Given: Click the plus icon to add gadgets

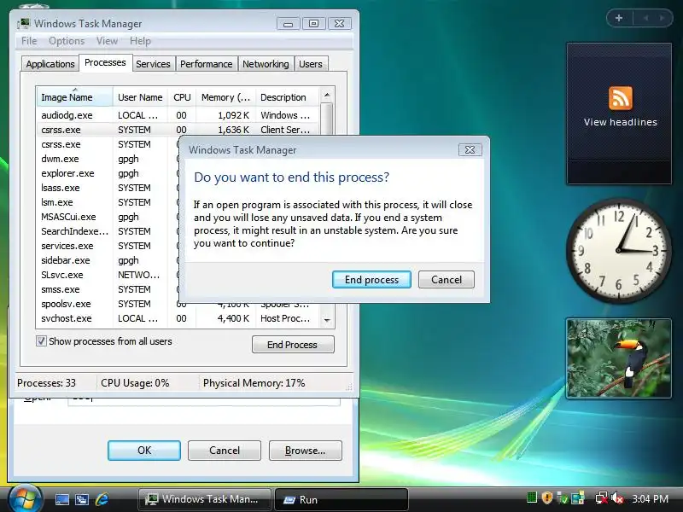Looking at the screenshot, I should tap(618, 18).
